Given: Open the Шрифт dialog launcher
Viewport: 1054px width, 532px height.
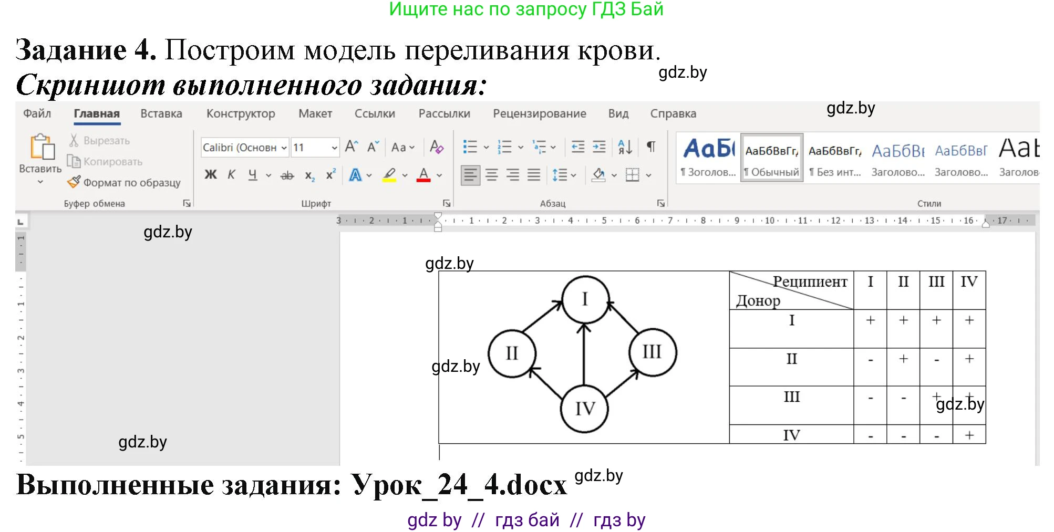Looking at the screenshot, I should tap(446, 203).
